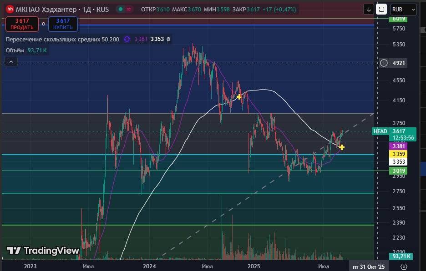
Task: Click the red hh Headhunter symbol logo
Action: click(x=10, y=9)
